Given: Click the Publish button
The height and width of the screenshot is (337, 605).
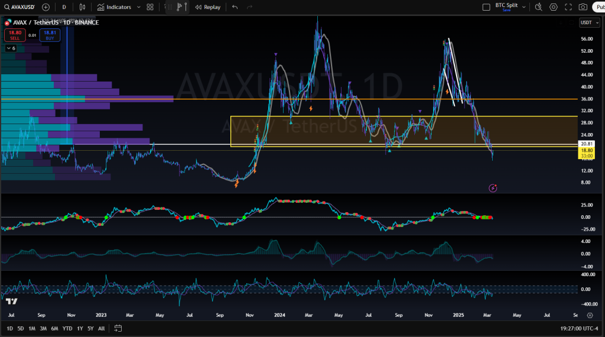Looking at the screenshot, I should point(599,7).
